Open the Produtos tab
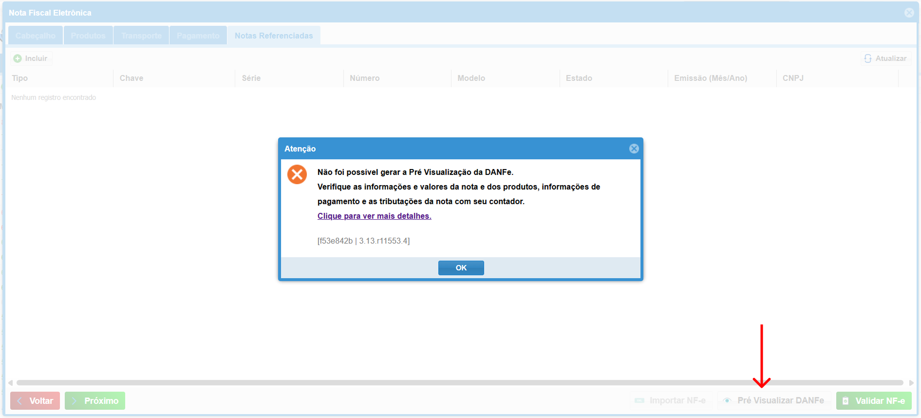 [88, 36]
